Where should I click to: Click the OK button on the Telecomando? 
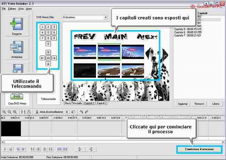(48, 58)
